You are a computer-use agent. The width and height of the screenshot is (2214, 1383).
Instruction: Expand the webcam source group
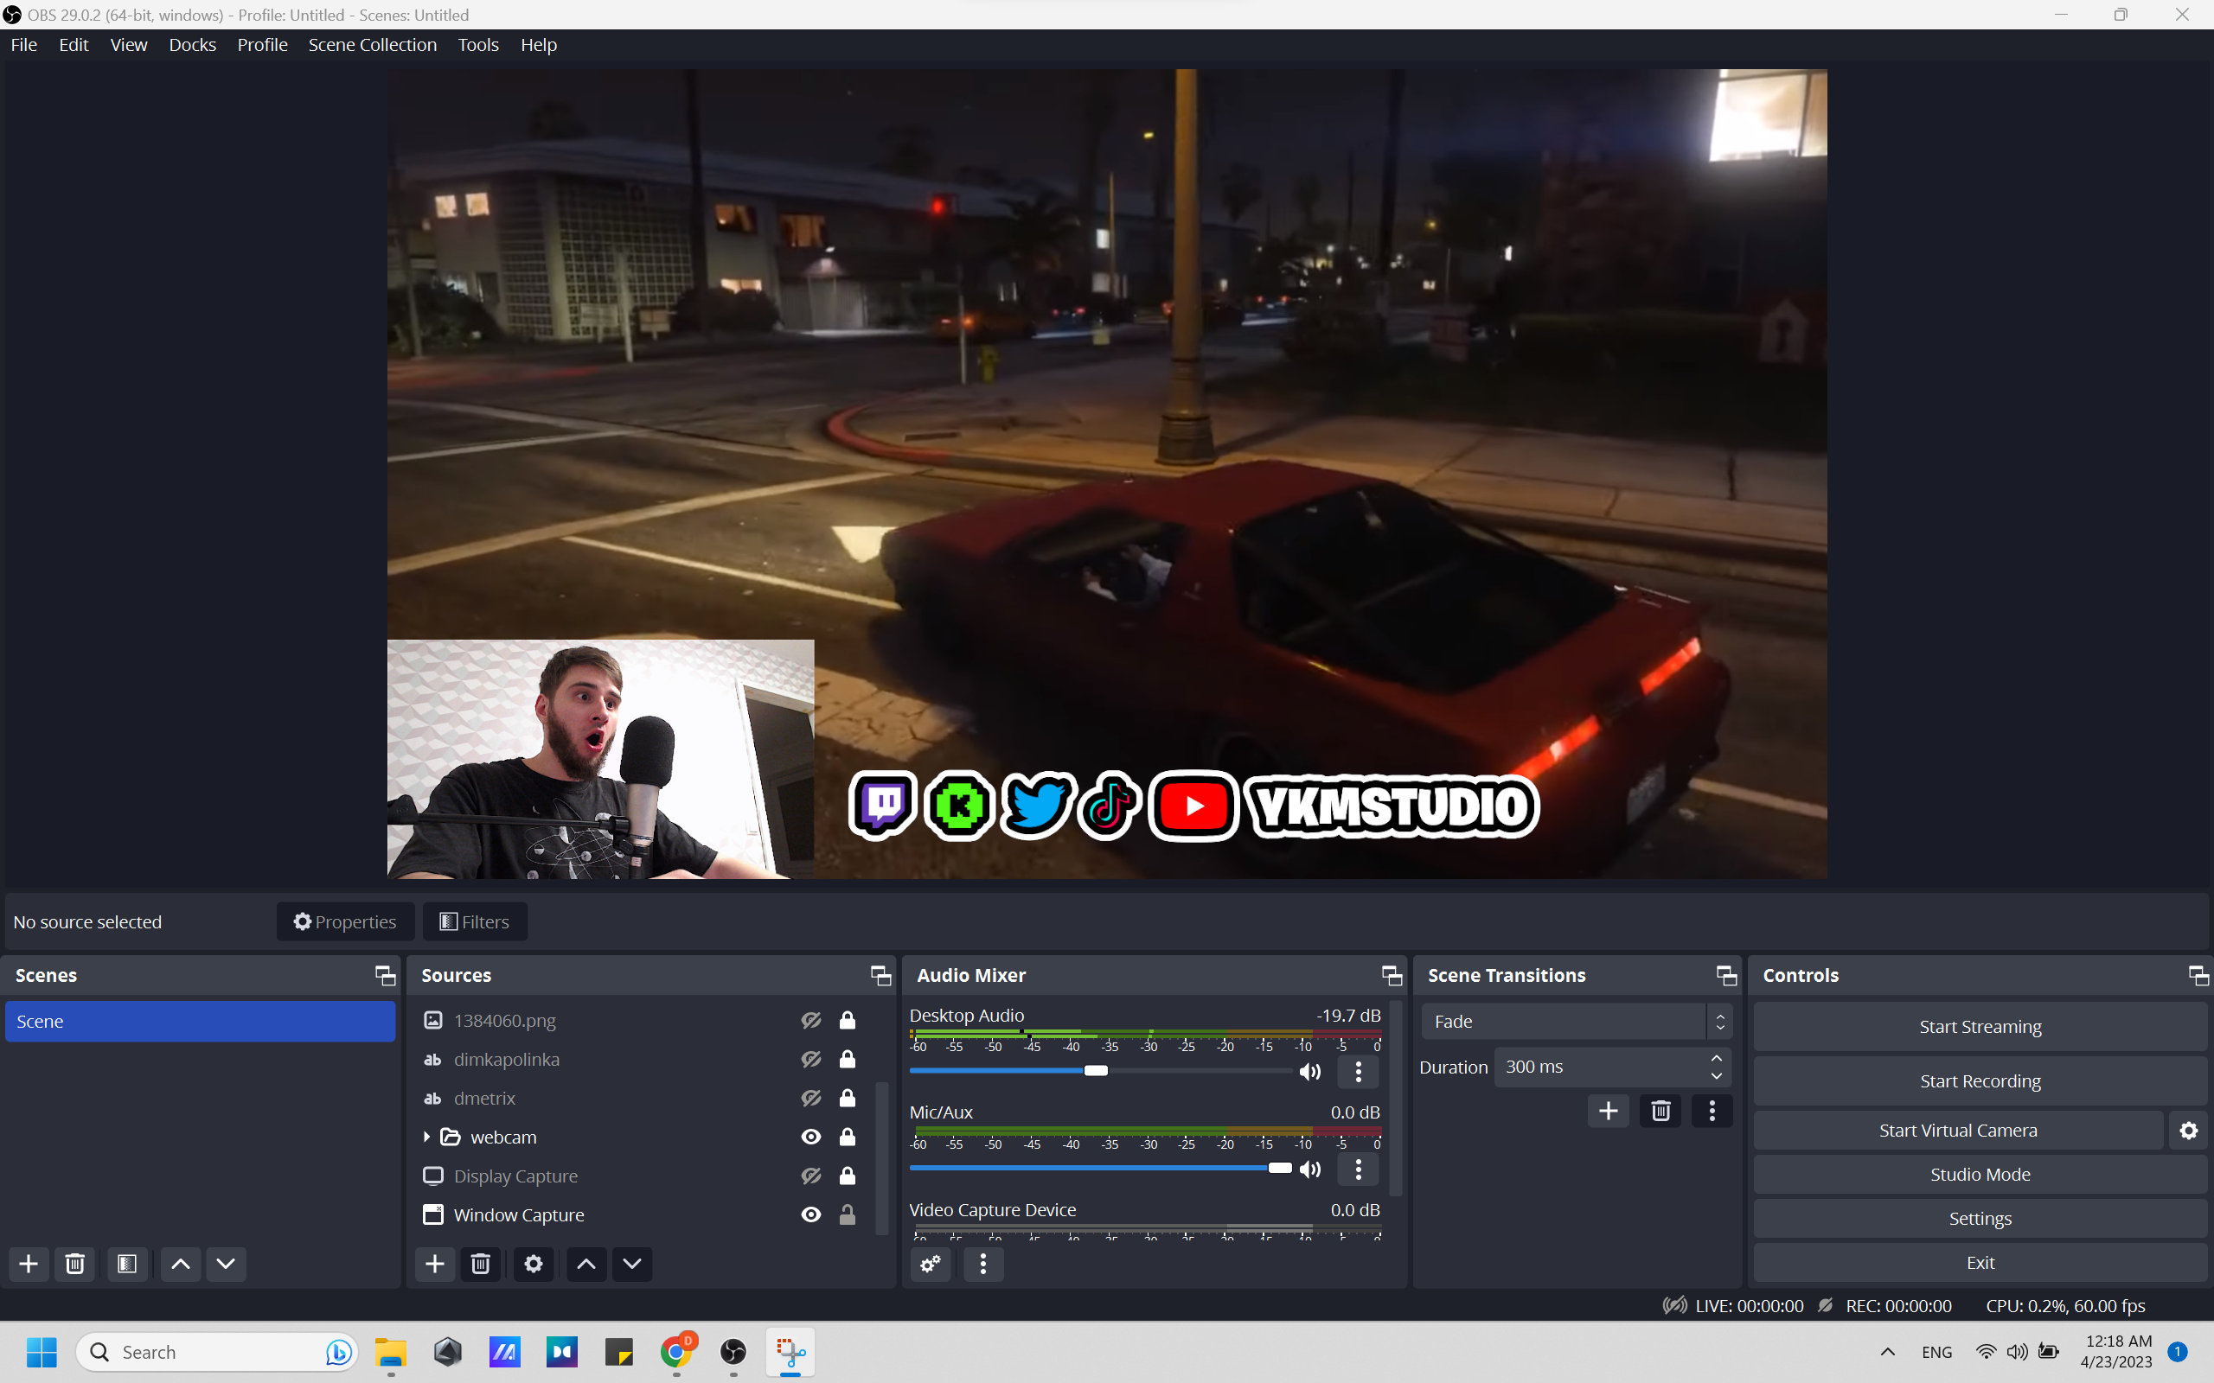point(426,1136)
